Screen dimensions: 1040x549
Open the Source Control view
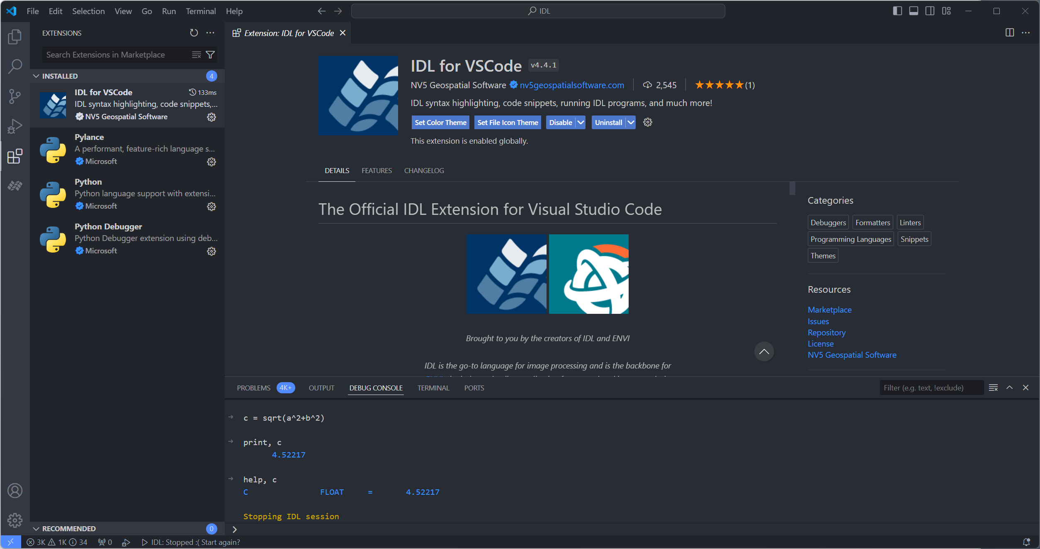click(x=15, y=96)
